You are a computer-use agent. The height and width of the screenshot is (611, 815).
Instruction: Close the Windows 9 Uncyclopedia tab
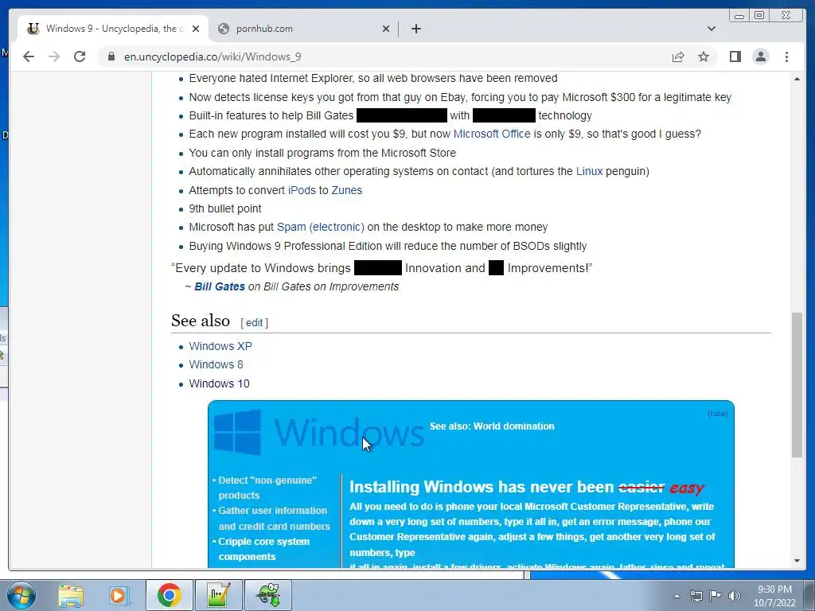196,29
